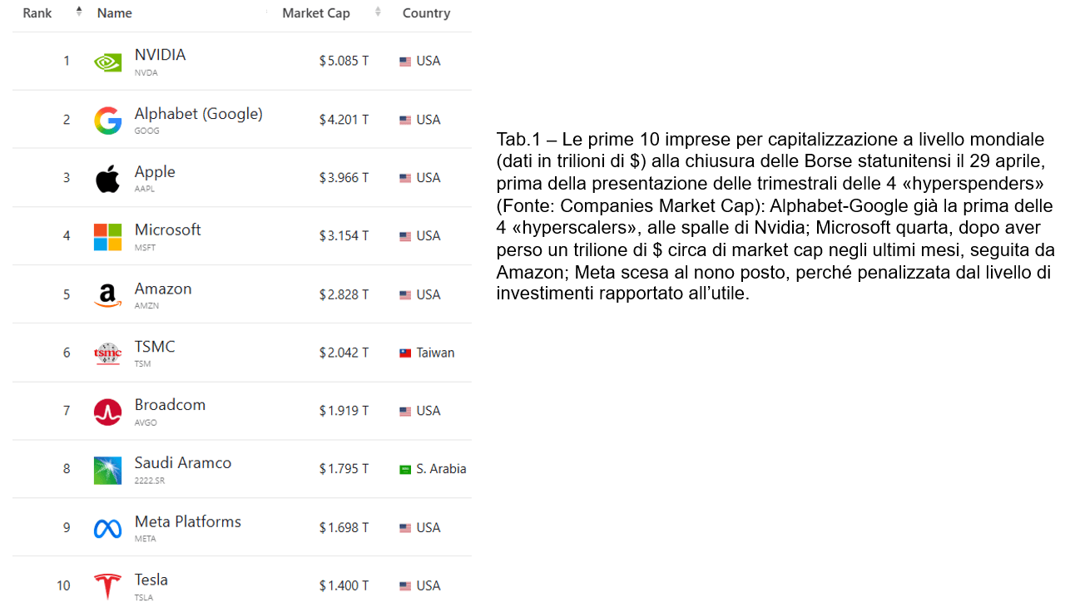Click the Tesla logo icon
This screenshot has width=1075, height=612.
pyautogui.click(x=107, y=586)
